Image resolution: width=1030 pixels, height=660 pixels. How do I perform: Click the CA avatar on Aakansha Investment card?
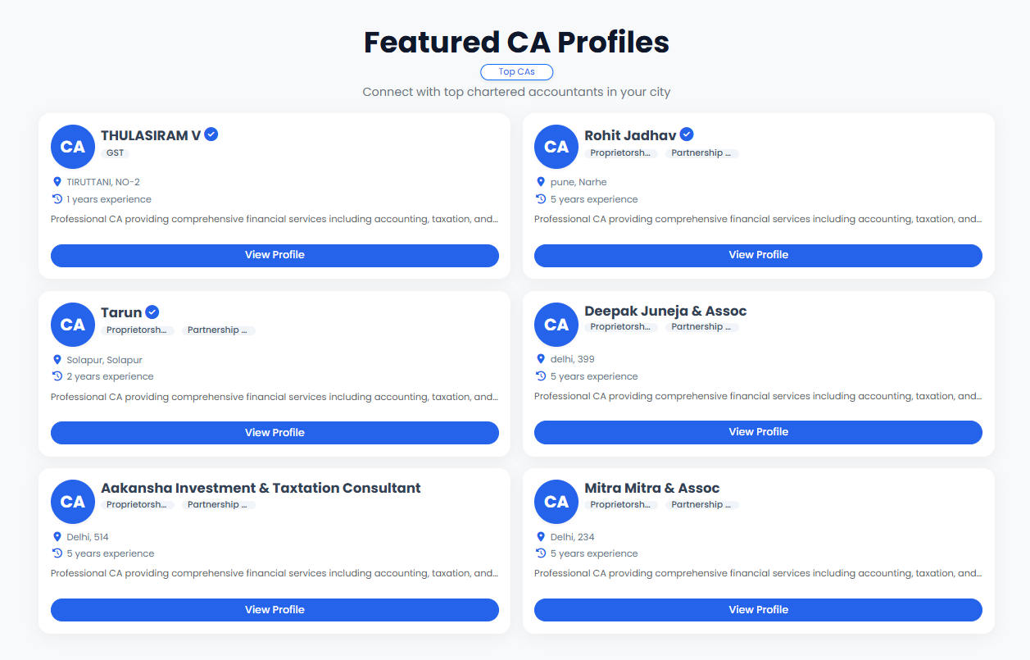(73, 502)
